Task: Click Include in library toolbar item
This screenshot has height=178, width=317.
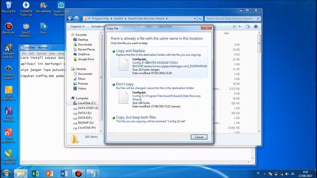Action: tap(98, 26)
